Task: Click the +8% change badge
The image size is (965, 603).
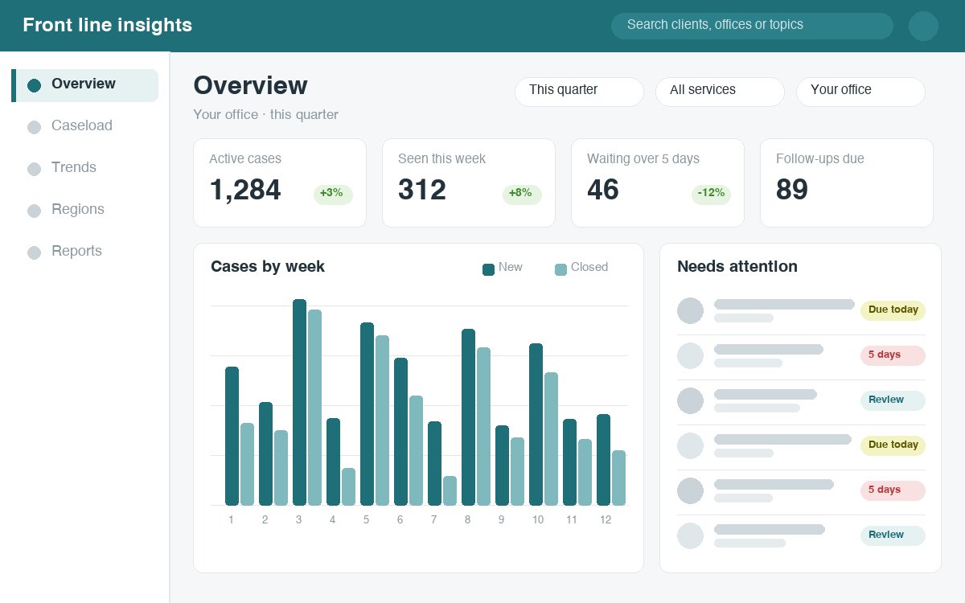Action: (x=522, y=194)
